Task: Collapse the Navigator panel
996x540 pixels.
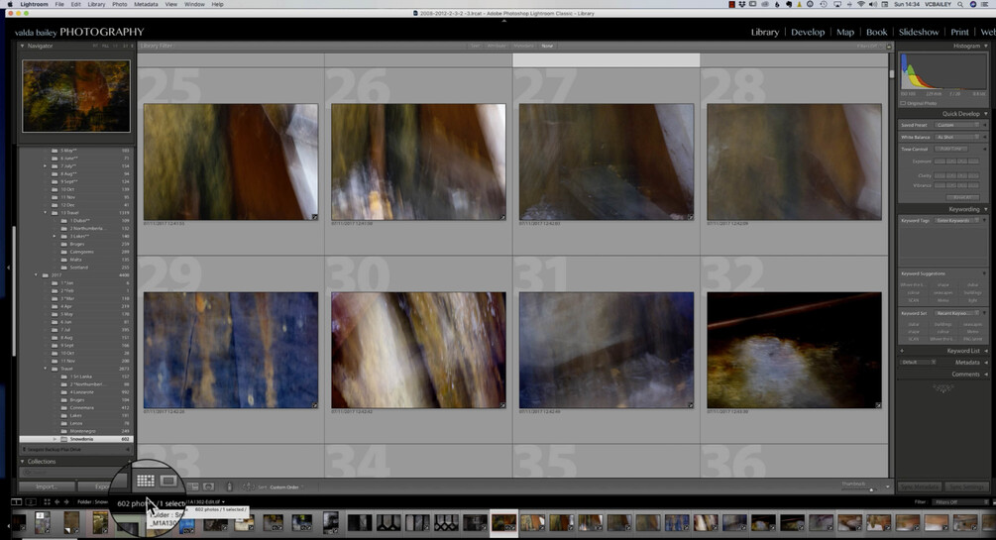Action: tap(22, 46)
